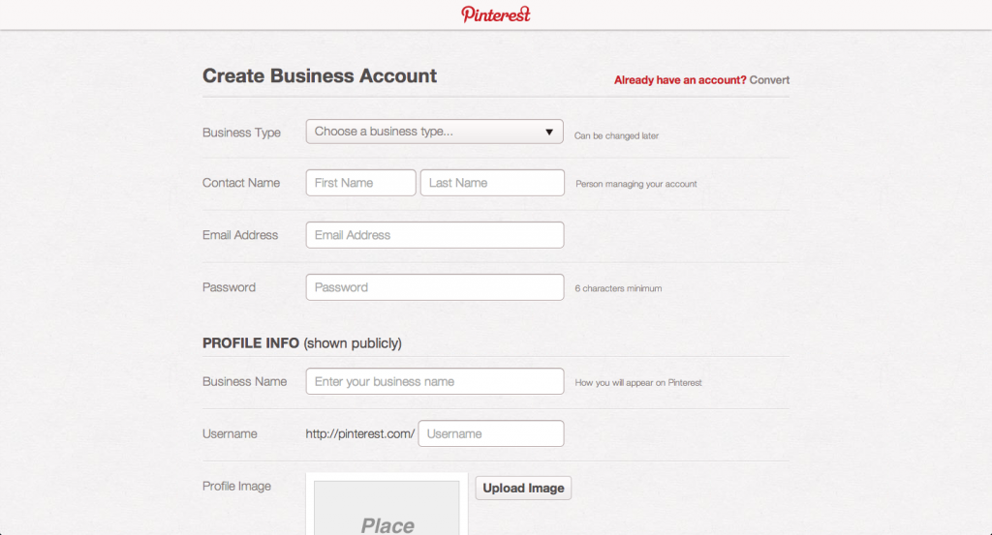Click 'How you will appear on Pinterest' hint
Viewport: 992px width, 535px height.
(638, 383)
